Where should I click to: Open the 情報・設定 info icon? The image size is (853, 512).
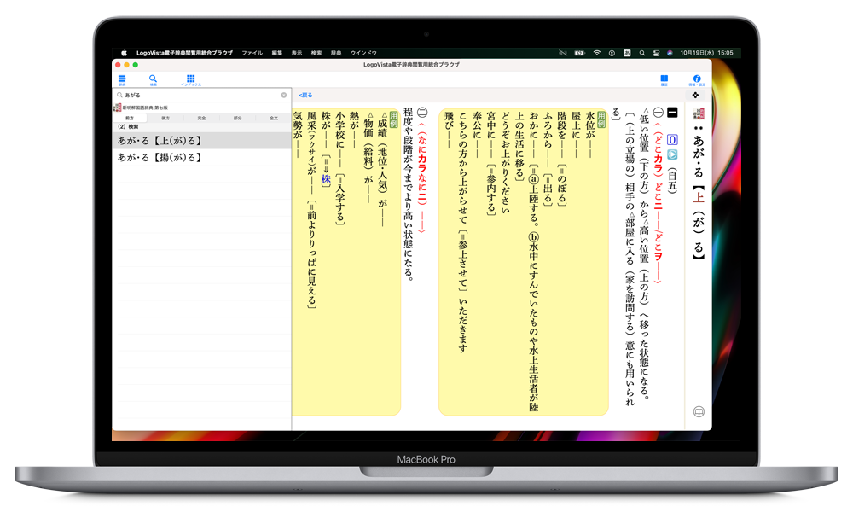coord(696,80)
